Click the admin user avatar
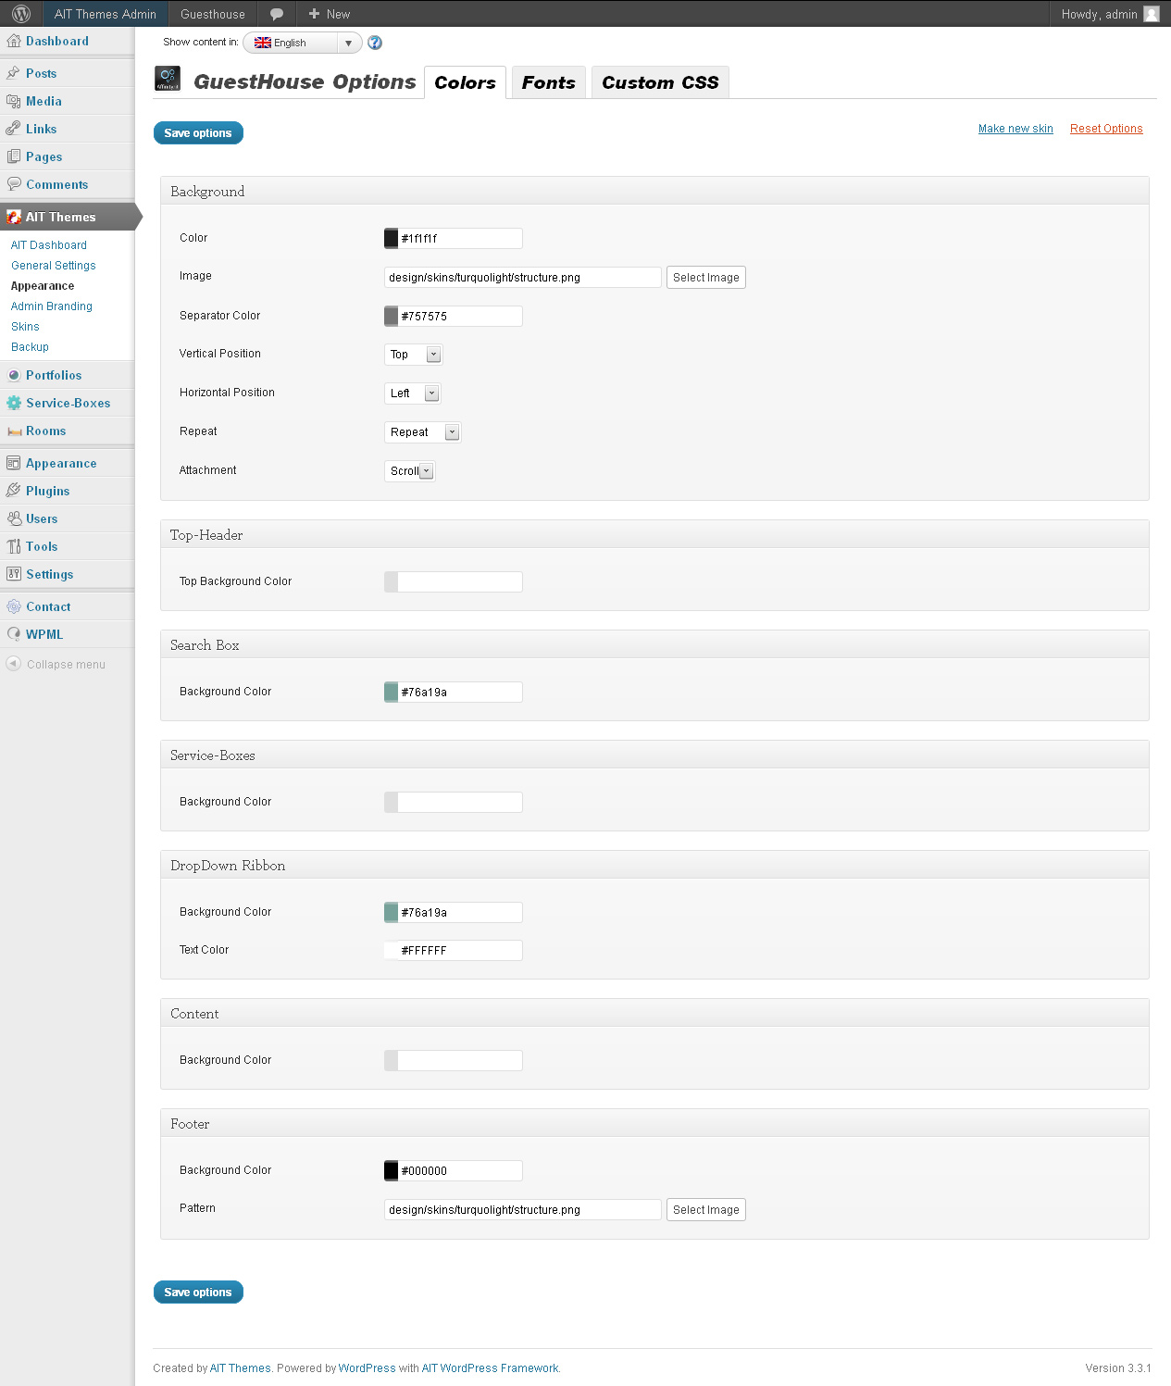Screen dimensions: 1171x1386 coord(1152,14)
